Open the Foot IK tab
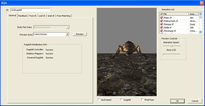The image size is (205, 106). coord(33,16)
